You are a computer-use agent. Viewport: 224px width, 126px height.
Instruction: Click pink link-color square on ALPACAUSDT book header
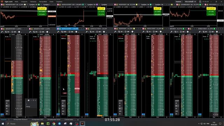pyautogui.click(x=58, y=29)
